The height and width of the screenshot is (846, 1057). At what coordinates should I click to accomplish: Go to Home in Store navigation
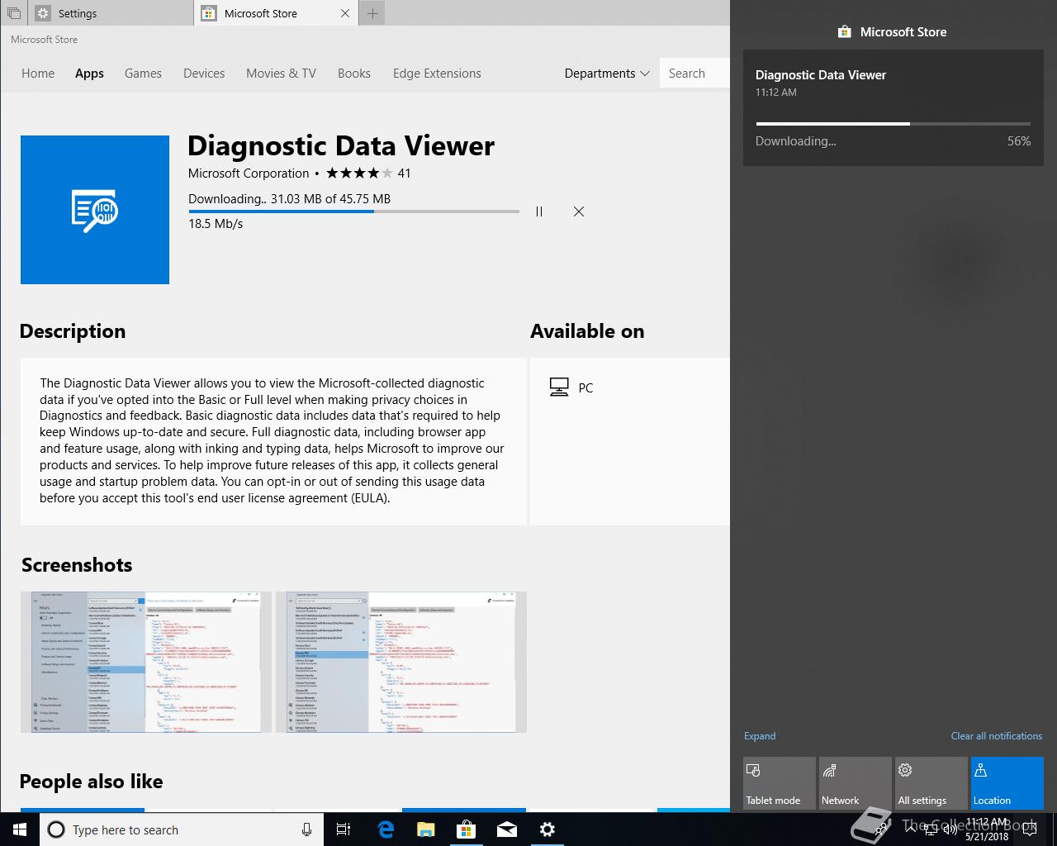point(38,74)
